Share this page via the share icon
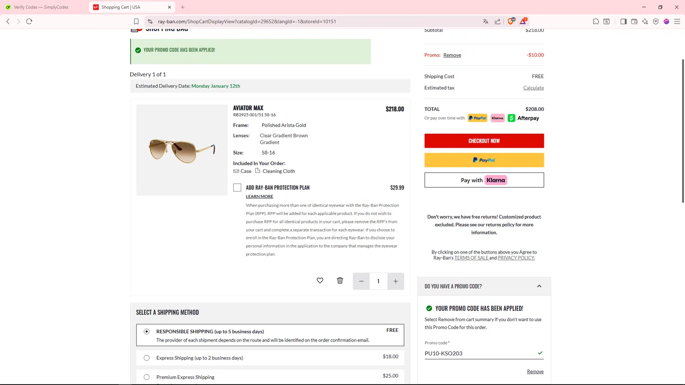 pyautogui.click(x=497, y=21)
